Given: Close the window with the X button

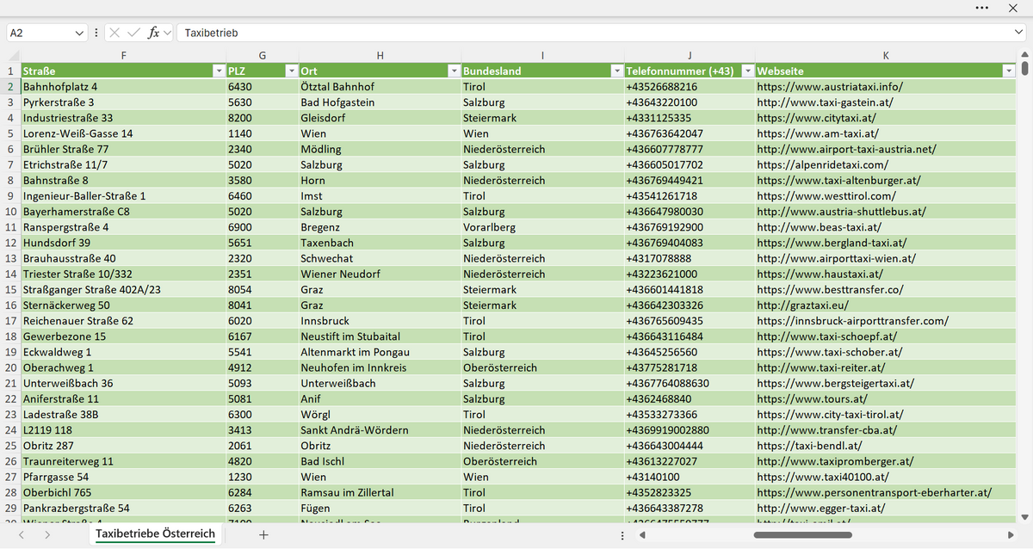Looking at the screenshot, I should click(1013, 8).
